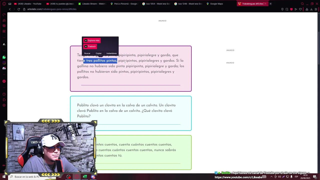The image size is (320, 180).
Task: Open the ESP language input indicator
Action: (x=296, y=177)
